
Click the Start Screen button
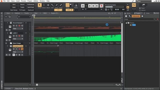point(14,10)
